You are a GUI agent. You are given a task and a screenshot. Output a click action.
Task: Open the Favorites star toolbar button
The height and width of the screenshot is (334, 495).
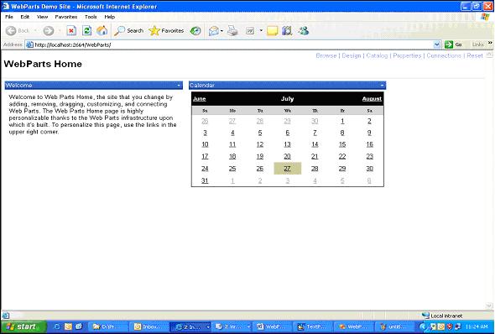(166, 30)
